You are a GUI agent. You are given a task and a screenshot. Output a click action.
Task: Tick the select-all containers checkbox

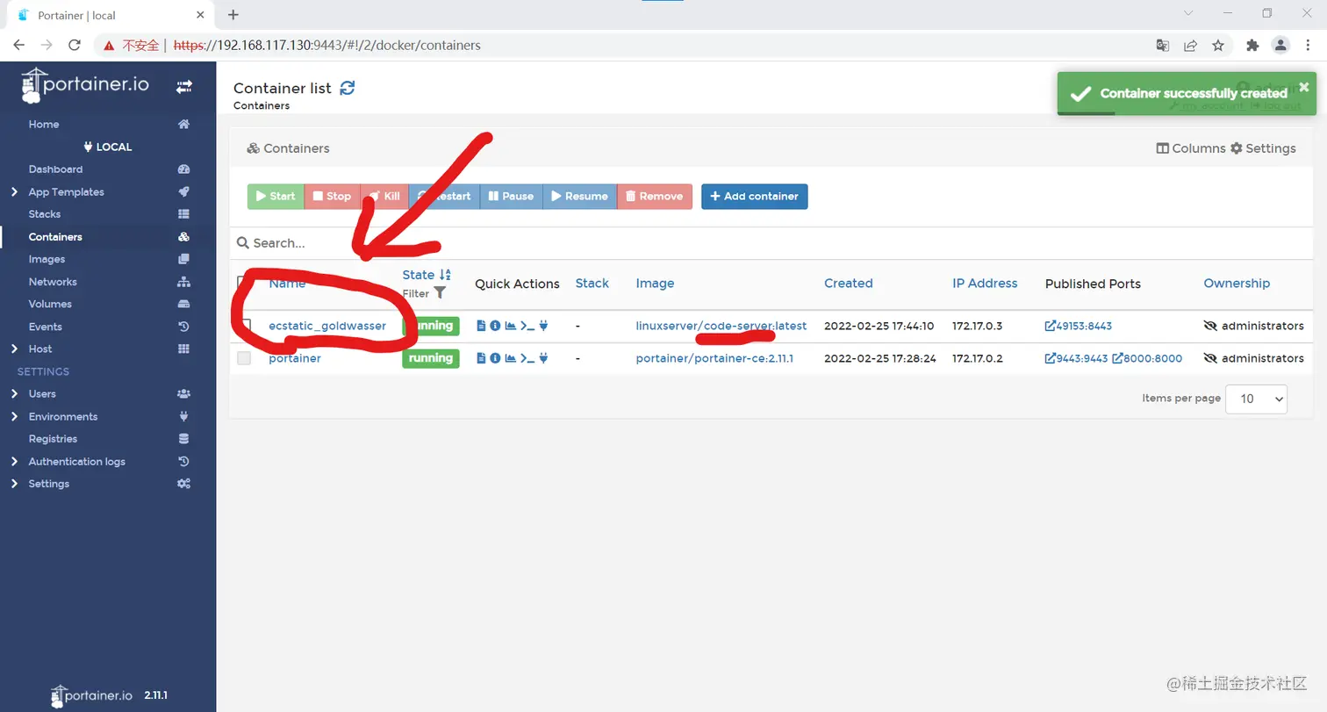(x=244, y=283)
